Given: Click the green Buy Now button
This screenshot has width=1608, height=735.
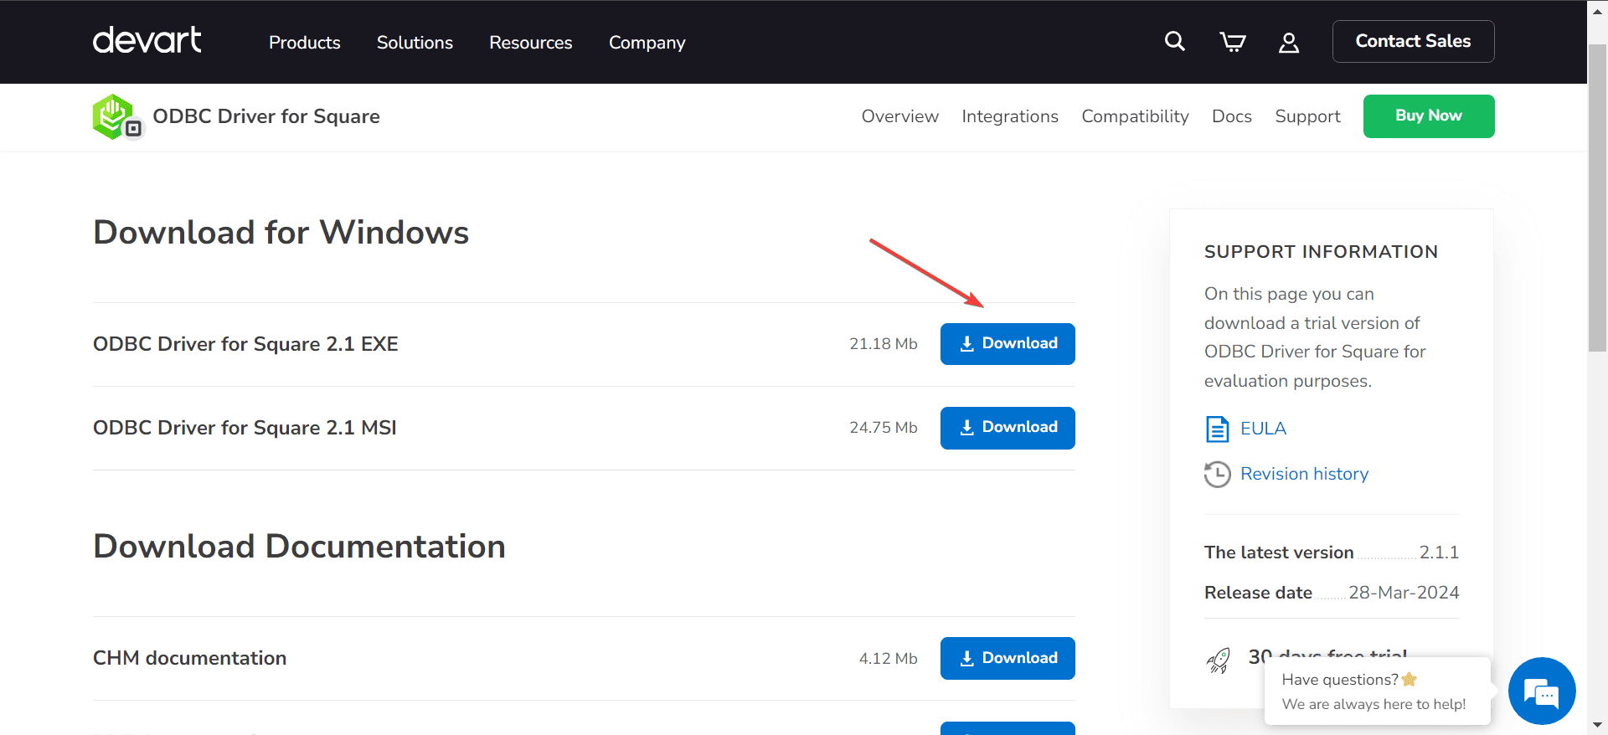Looking at the screenshot, I should tap(1429, 116).
